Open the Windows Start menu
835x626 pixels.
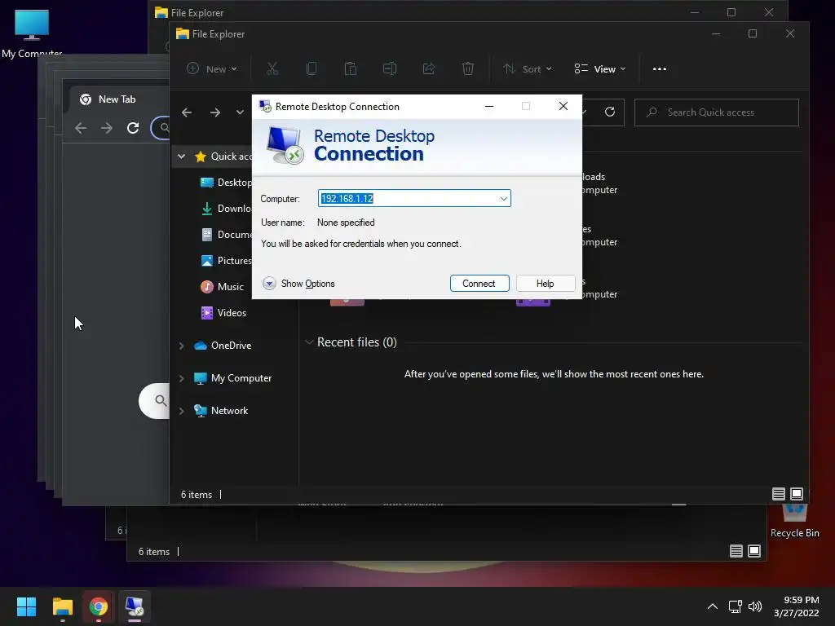tap(26, 606)
